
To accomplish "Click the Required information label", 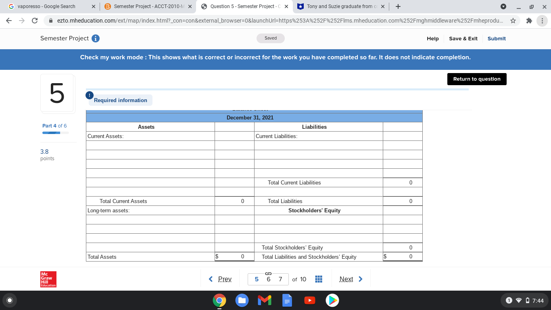I will click(121, 100).
